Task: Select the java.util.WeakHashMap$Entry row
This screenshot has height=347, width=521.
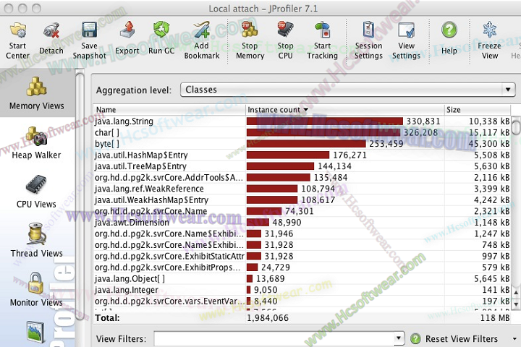Action: (302, 200)
